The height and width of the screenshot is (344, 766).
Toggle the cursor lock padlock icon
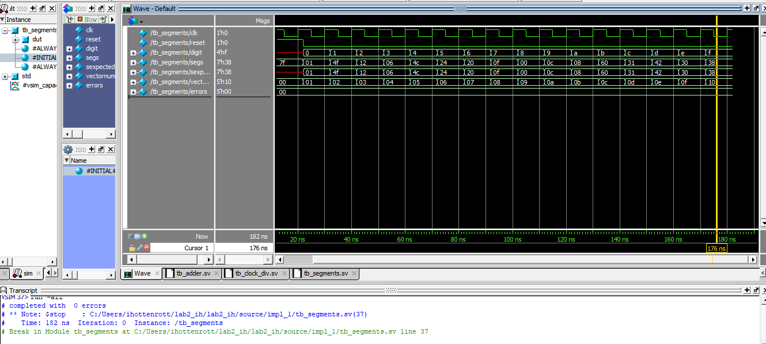click(x=132, y=248)
